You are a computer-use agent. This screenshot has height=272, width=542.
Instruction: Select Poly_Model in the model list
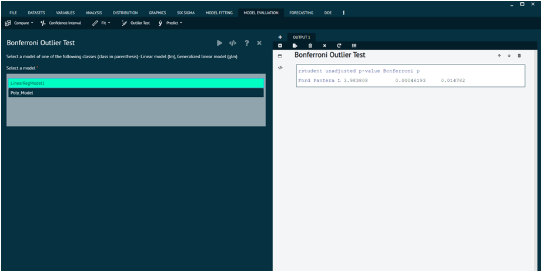pyautogui.click(x=136, y=93)
